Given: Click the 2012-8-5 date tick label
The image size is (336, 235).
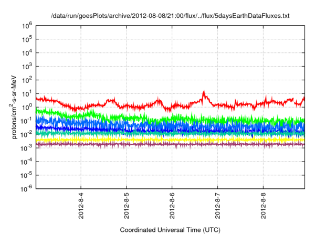Looking at the screenshot, I should (x=127, y=206).
